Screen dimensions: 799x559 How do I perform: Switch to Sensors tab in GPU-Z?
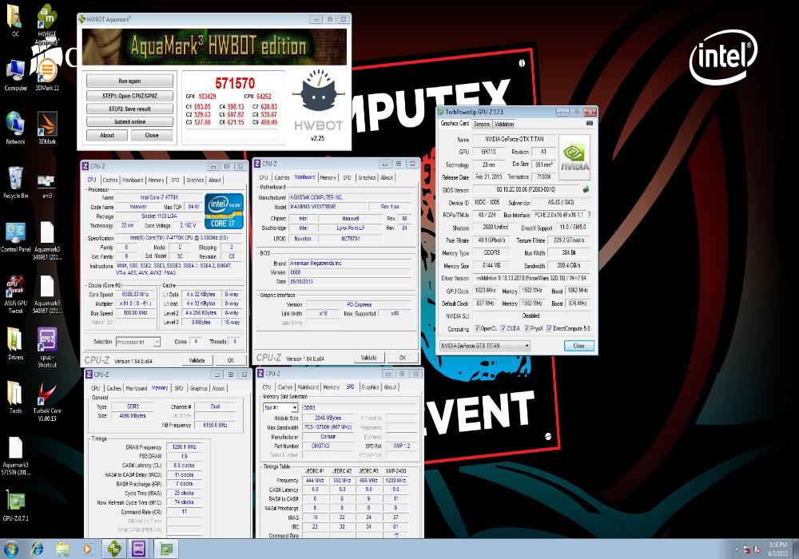(482, 124)
